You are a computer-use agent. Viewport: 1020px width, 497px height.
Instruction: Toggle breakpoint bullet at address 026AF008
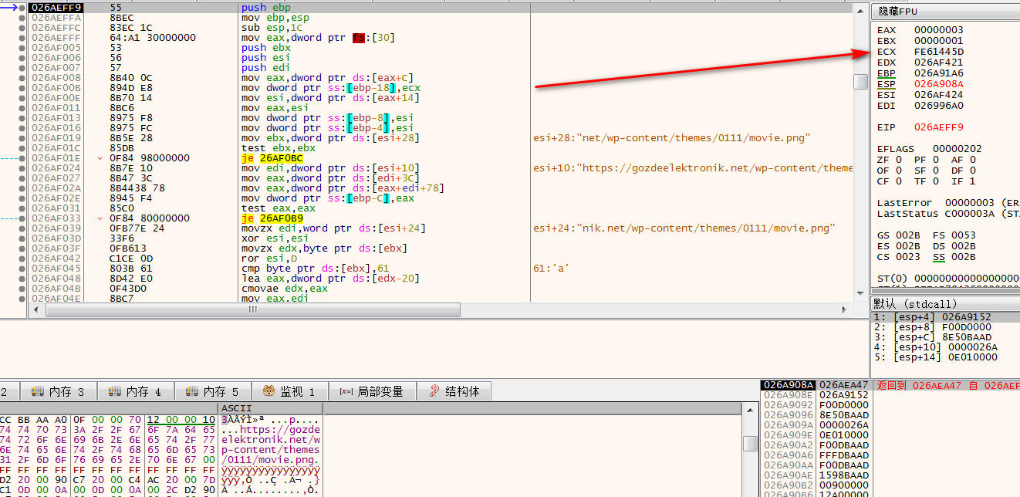coord(22,78)
